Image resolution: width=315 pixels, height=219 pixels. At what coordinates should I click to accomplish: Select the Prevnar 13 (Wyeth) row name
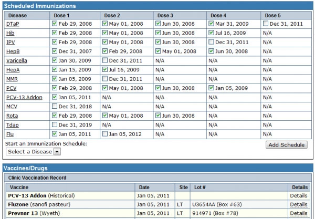pos(34,213)
